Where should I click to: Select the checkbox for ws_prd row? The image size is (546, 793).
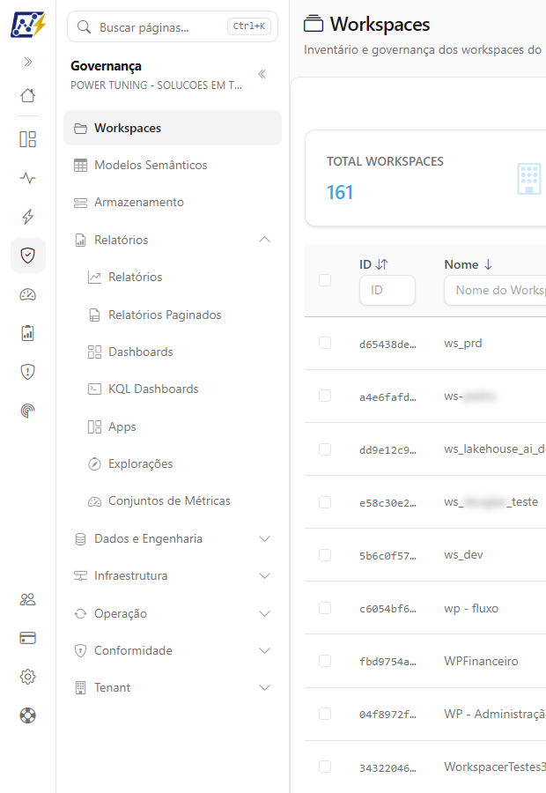point(325,343)
